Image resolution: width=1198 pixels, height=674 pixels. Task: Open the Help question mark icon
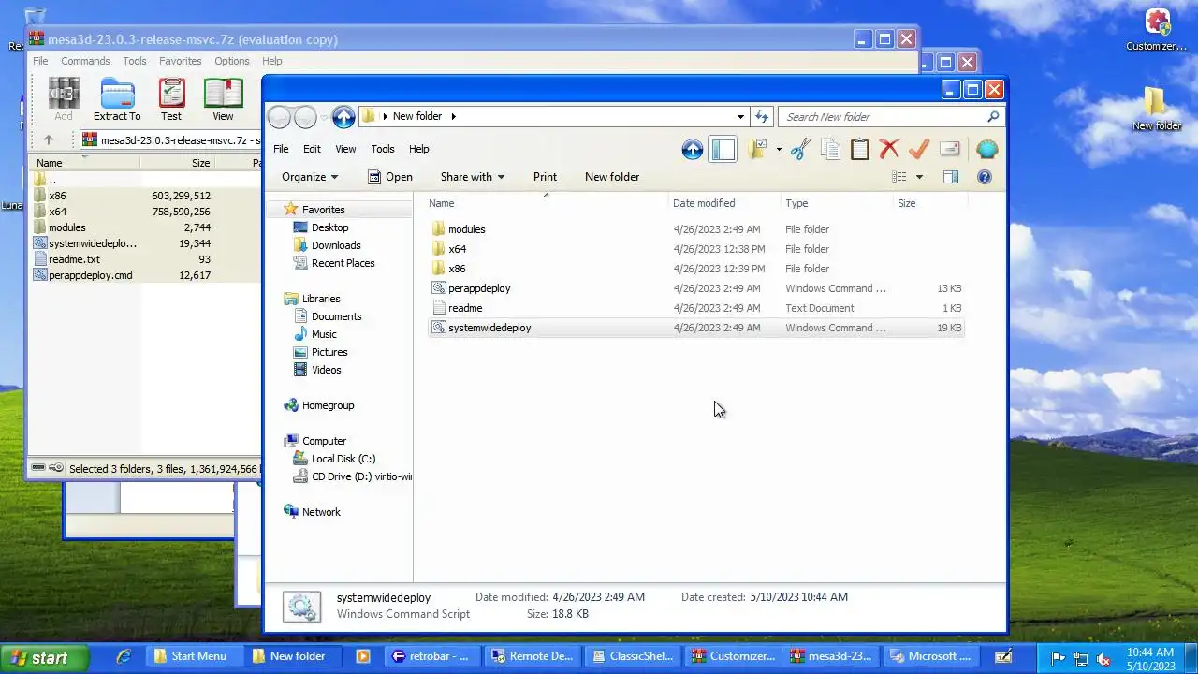984,177
